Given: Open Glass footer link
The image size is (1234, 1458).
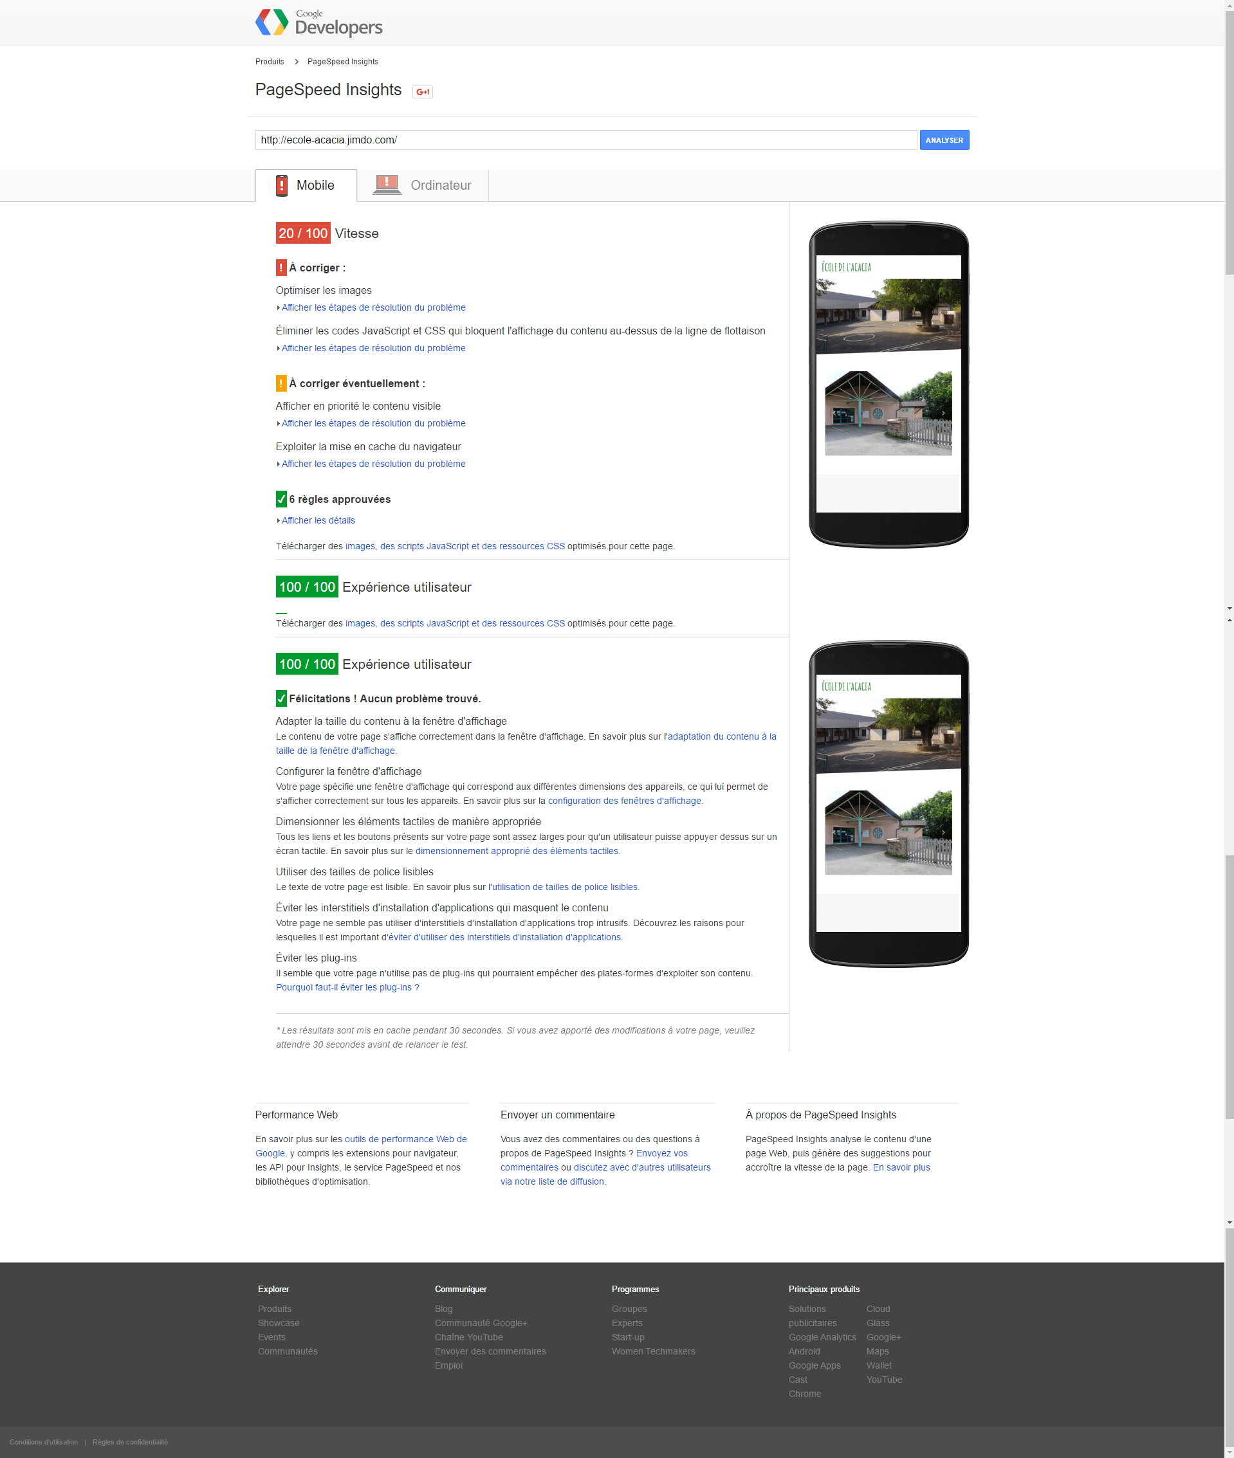Looking at the screenshot, I should [877, 1322].
